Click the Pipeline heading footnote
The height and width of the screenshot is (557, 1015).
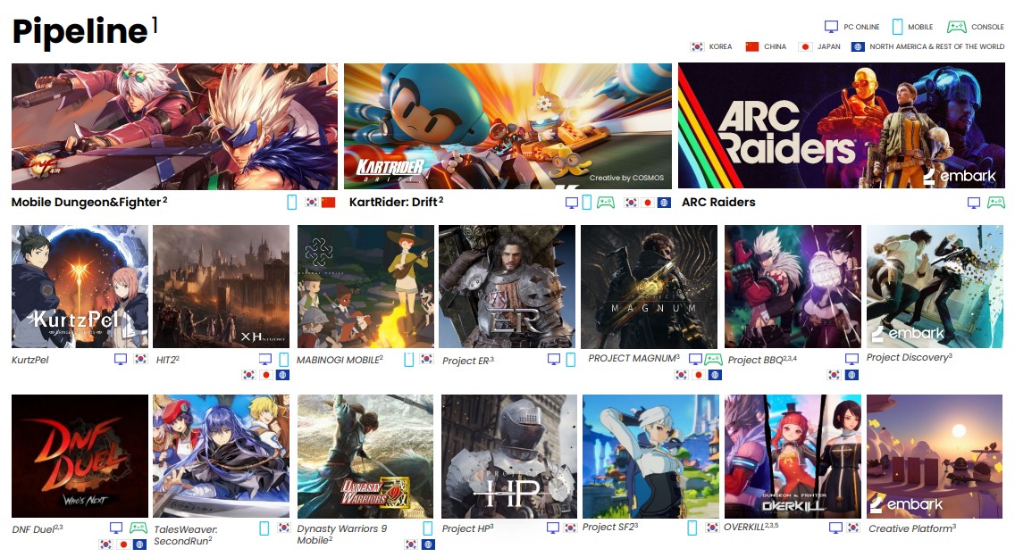(x=155, y=25)
